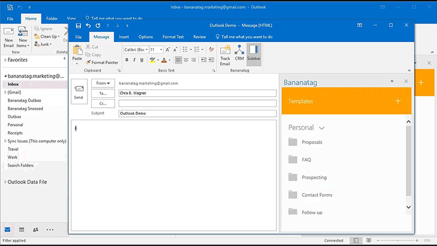
Task: Open the Review tab
Action: point(199,37)
